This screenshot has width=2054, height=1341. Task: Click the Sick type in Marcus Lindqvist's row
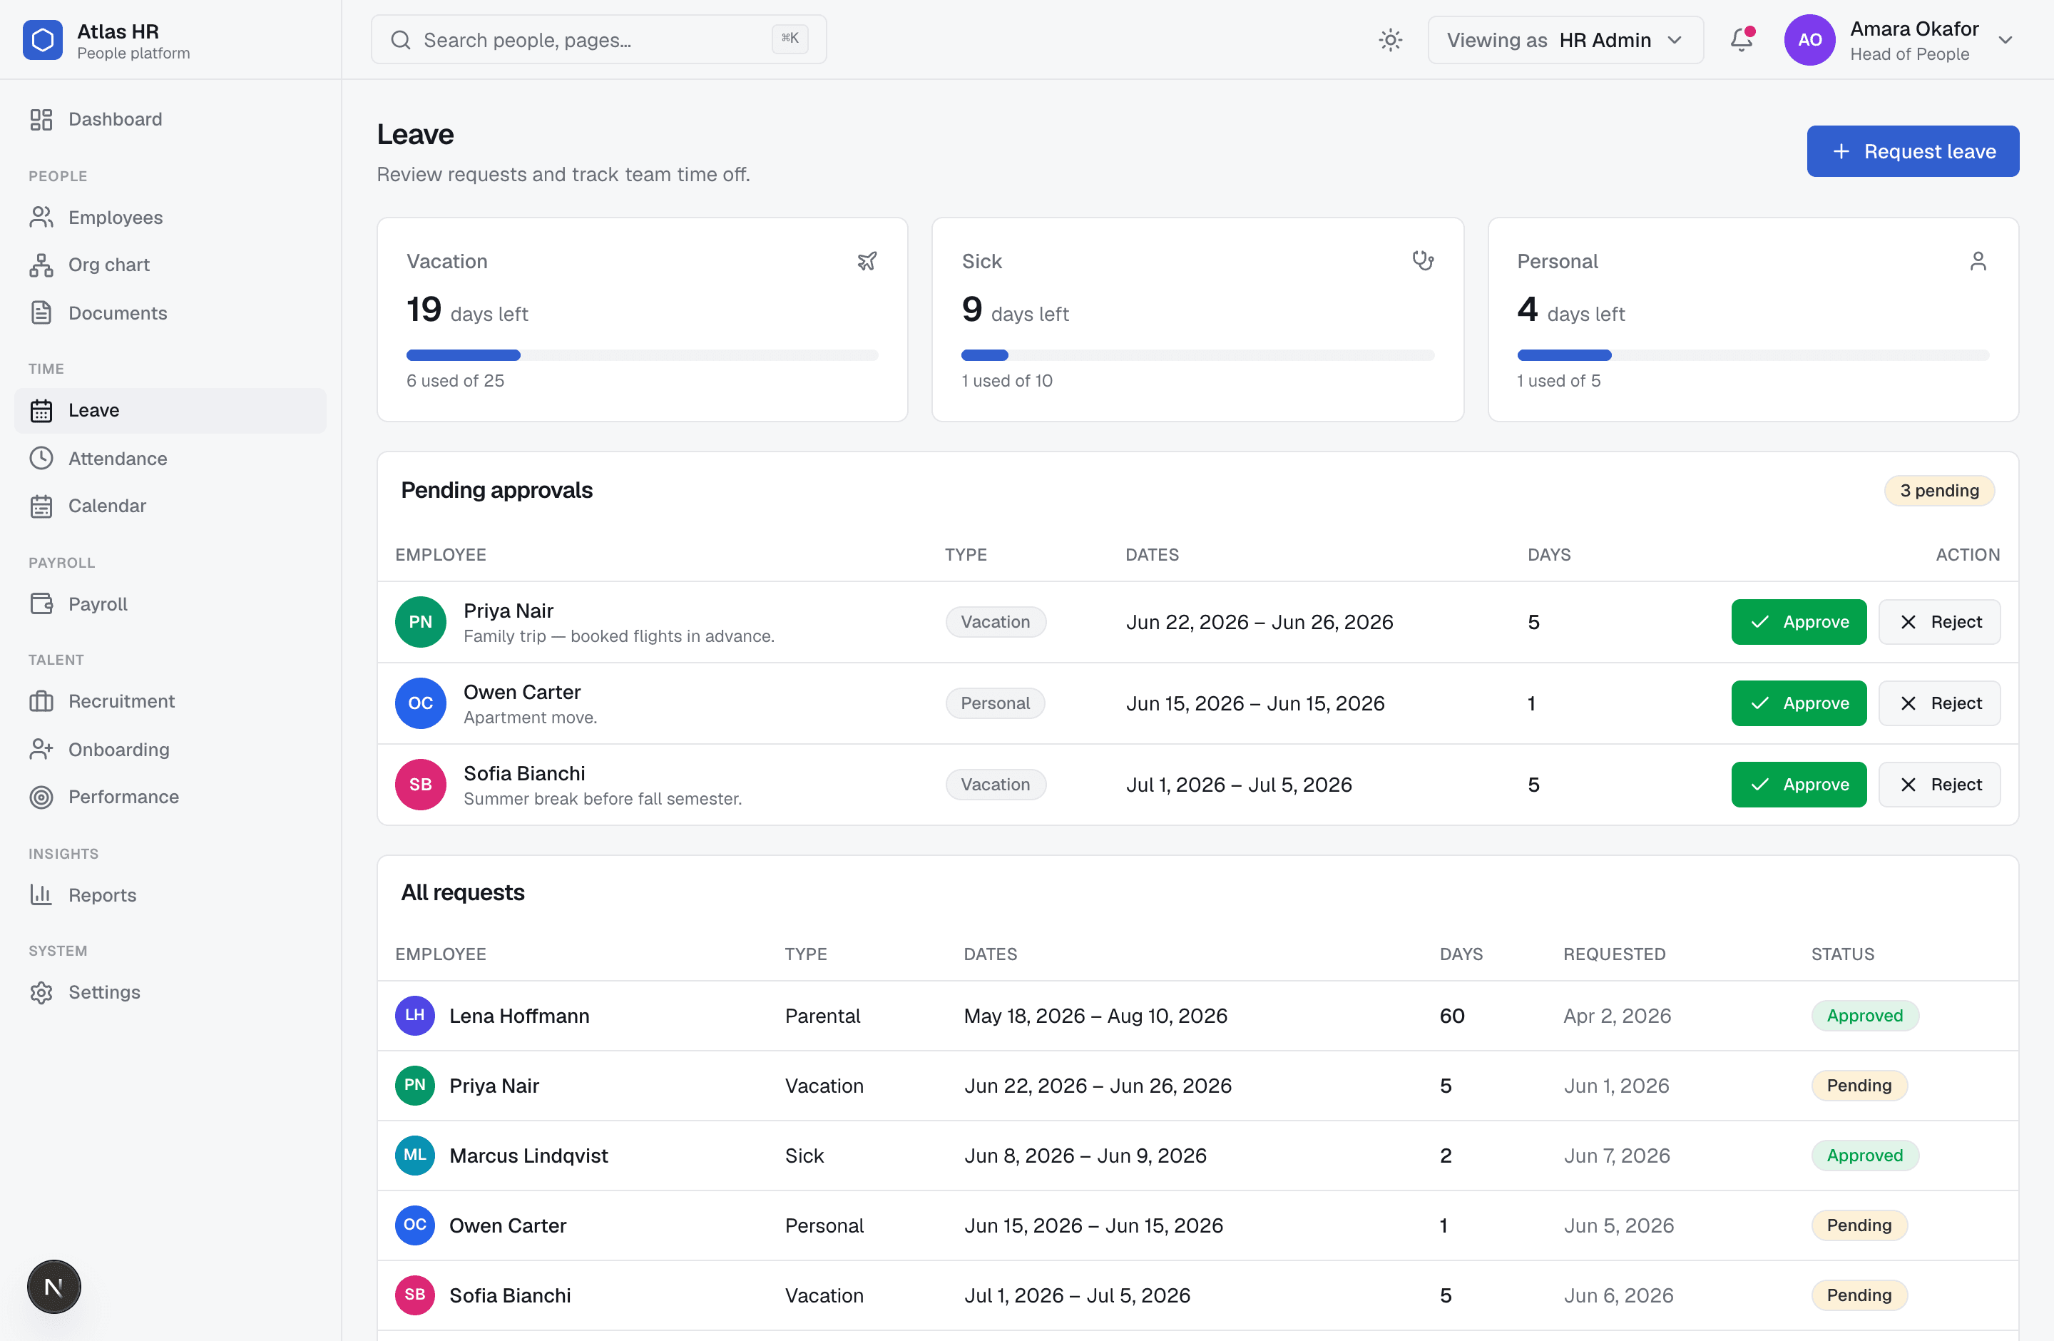click(804, 1156)
